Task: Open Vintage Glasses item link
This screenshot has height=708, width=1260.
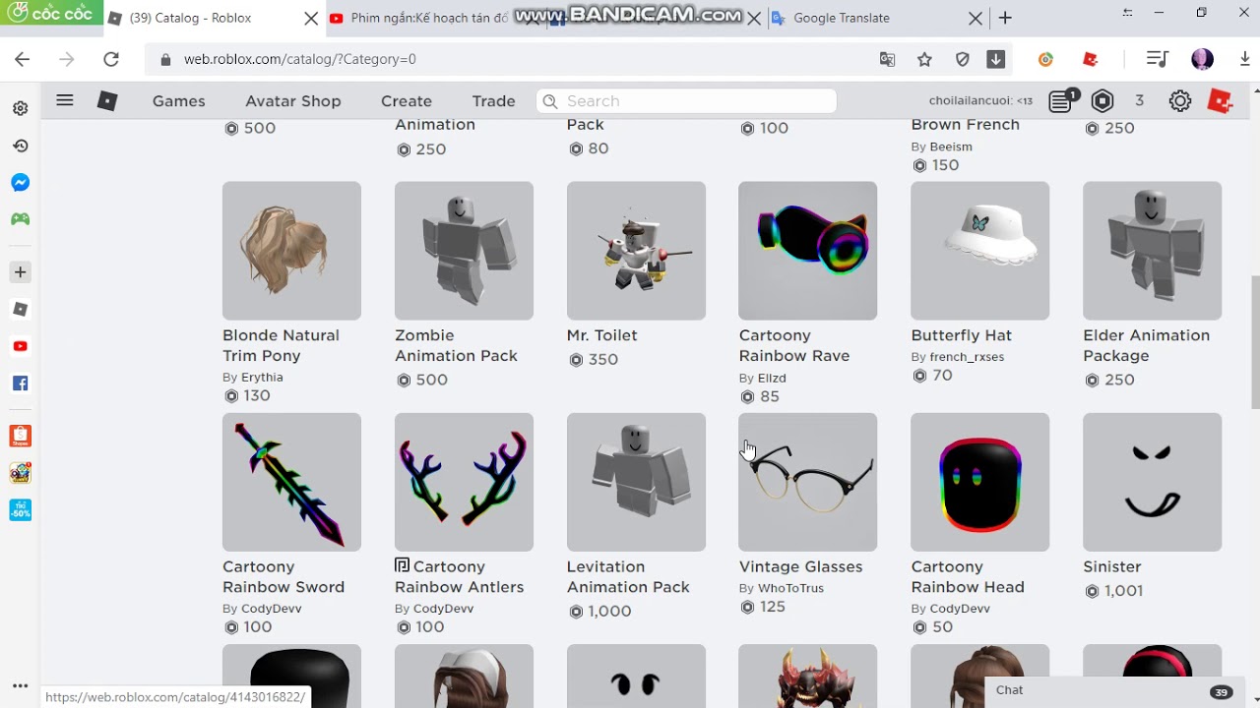Action: pyautogui.click(x=800, y=566)
